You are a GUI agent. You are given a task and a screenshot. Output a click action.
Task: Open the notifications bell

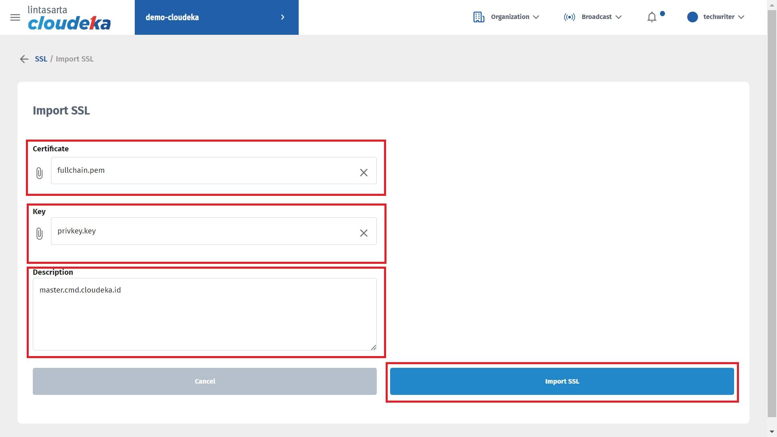point(652,17)
